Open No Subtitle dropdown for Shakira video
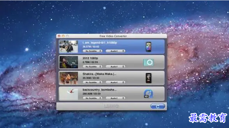Screen dimensions: 229x128 point(92,82)
